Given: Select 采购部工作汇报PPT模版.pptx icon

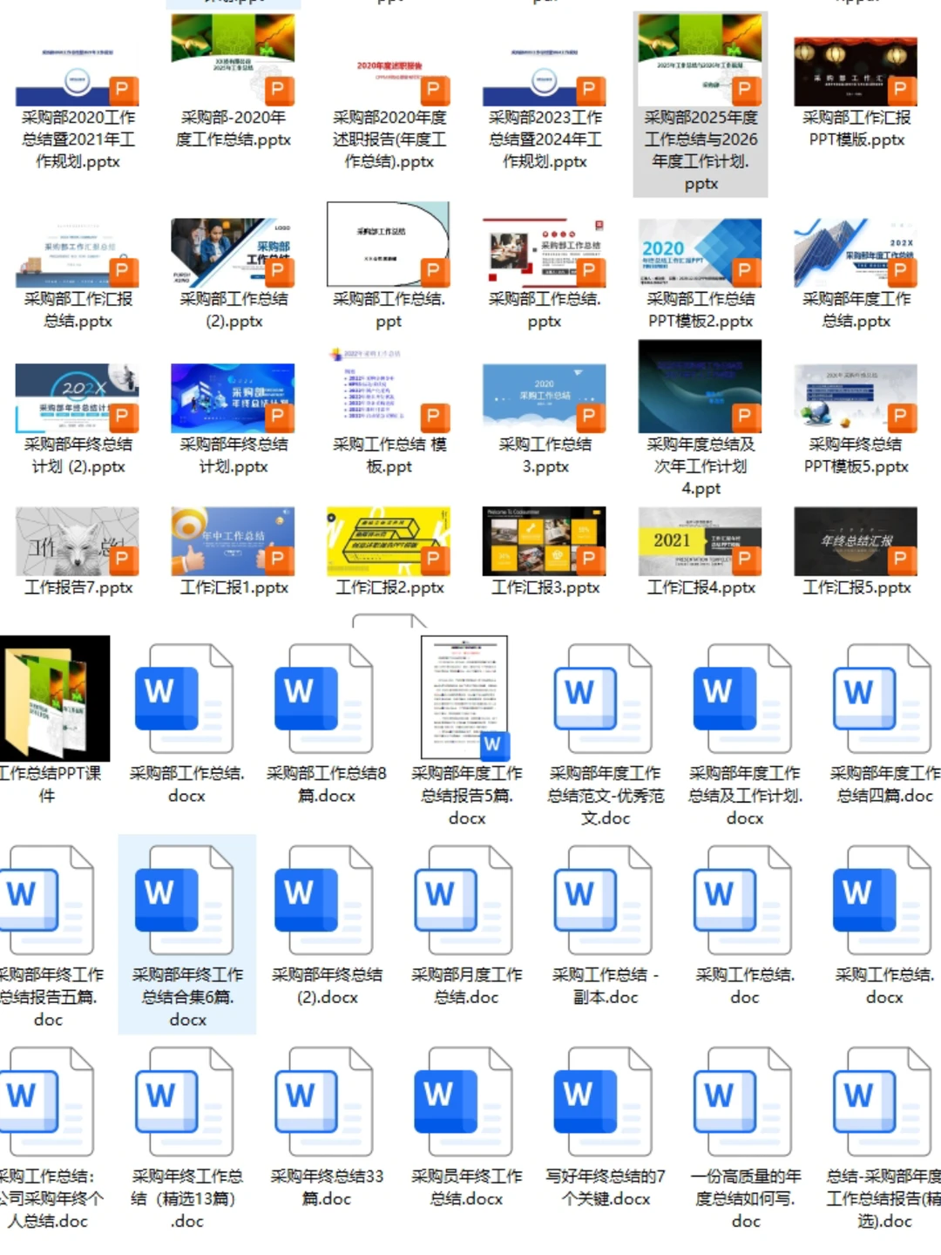Looking at the screenshot, I should tap(856, 71).
